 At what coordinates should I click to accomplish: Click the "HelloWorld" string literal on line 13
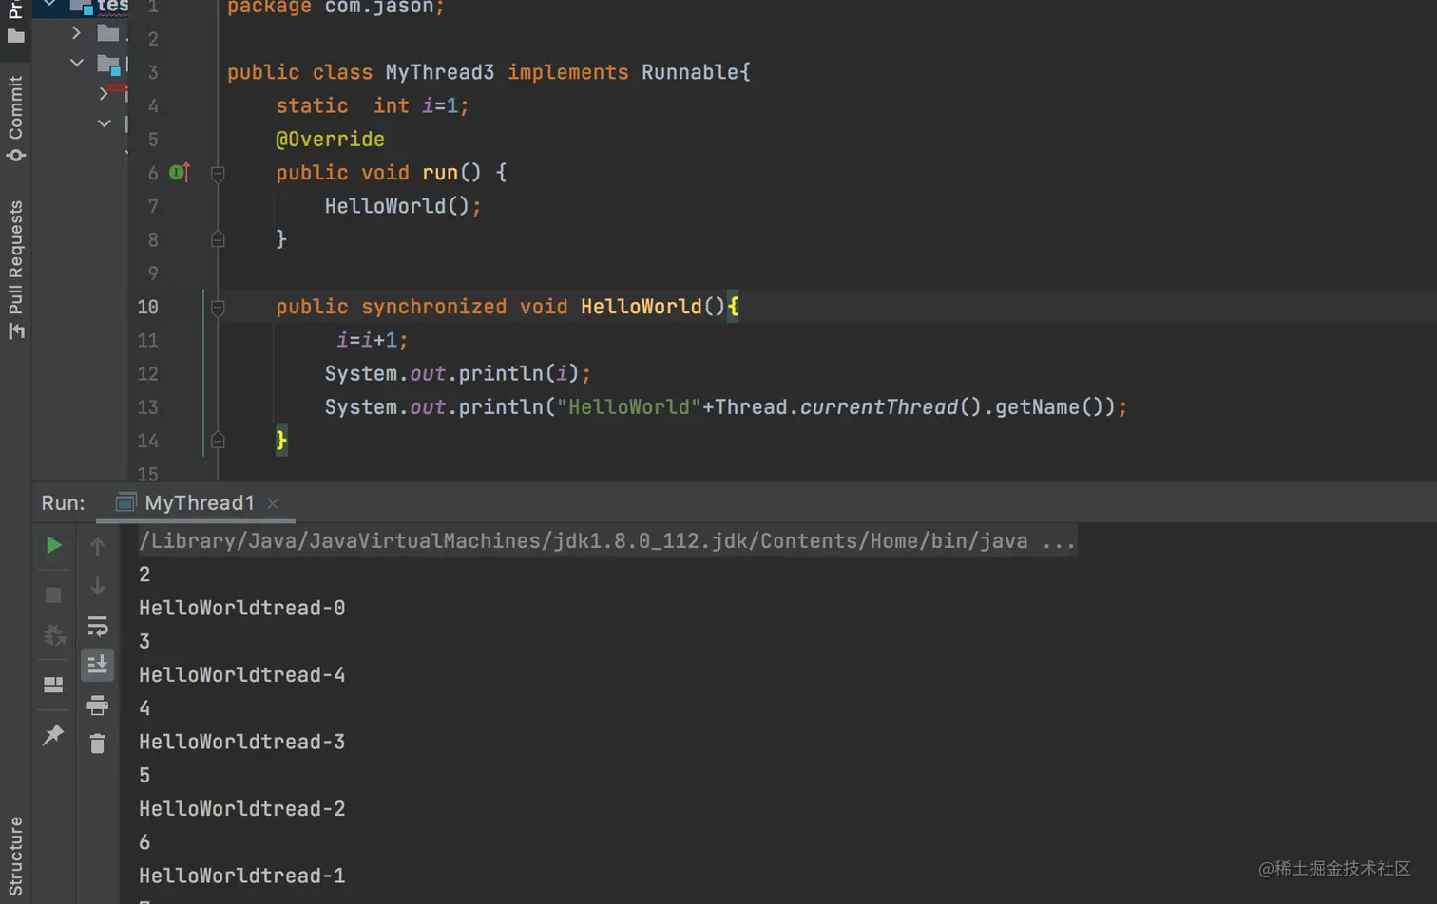[628, 406]
